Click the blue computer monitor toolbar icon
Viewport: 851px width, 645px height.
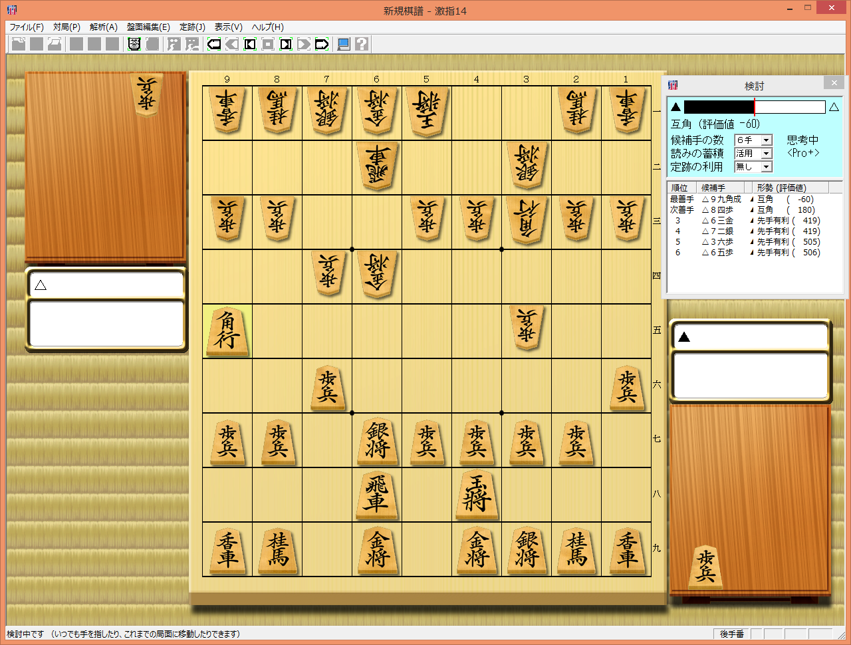click(x=344, y=45)
